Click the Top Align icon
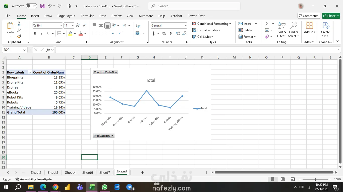343x192 pixels. 94,25
